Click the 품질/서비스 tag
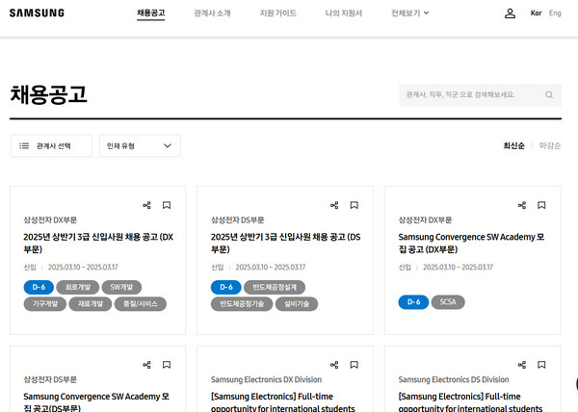This screenshot has height=412, width=578. pyautogui.click(x=141, y=304)
